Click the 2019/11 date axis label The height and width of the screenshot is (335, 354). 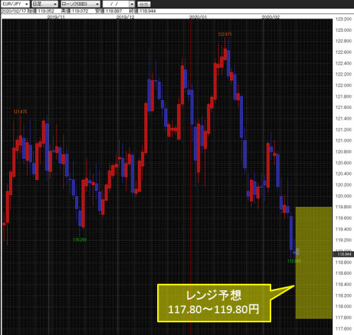point(56,17)
